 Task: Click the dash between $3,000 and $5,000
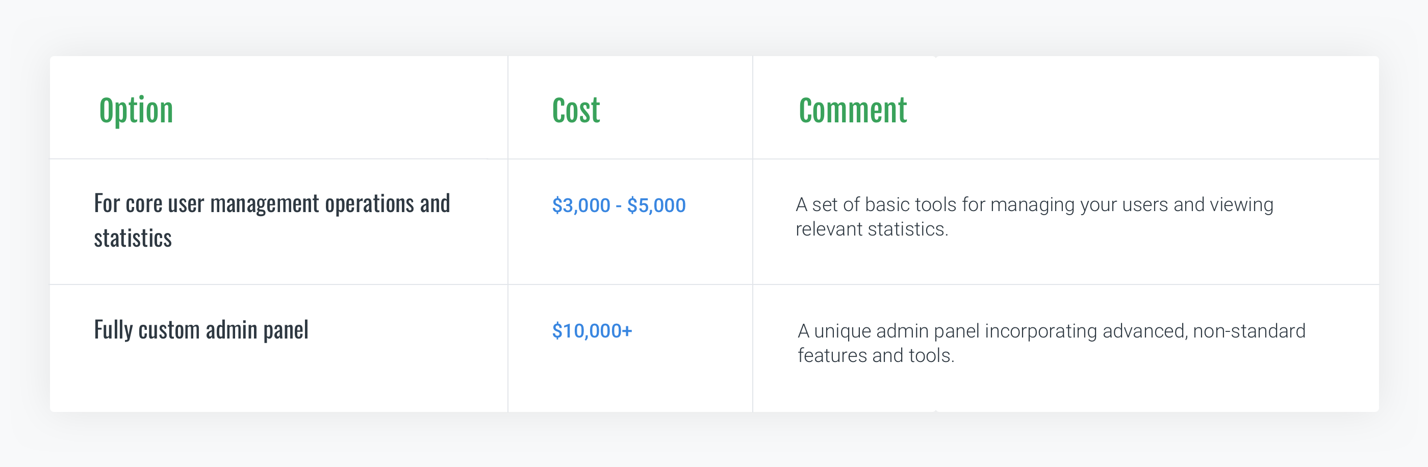point(618,205)
